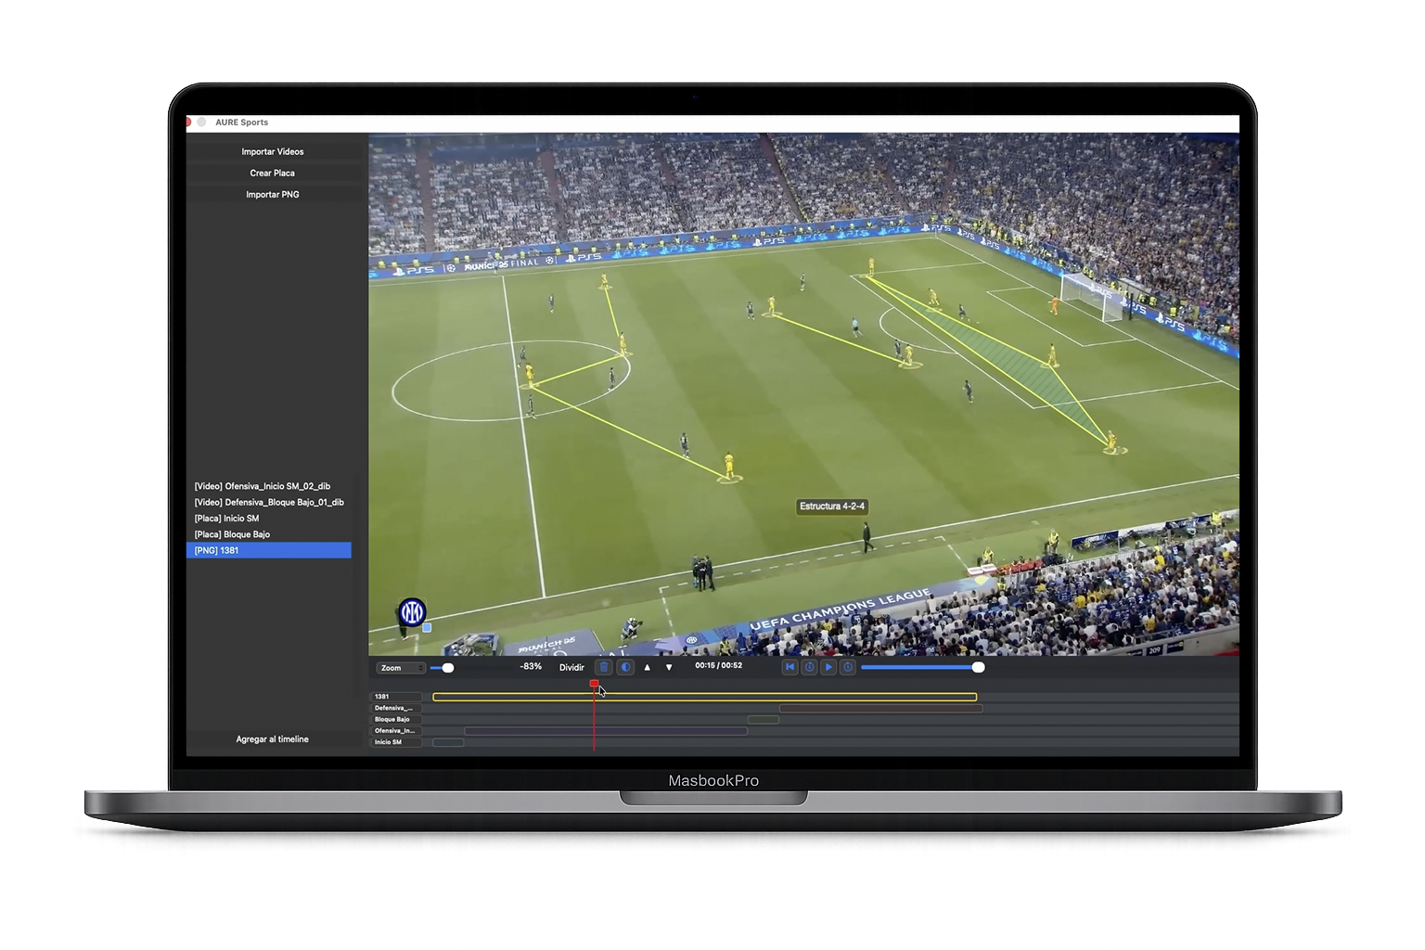The width and height of the screenshot is (1425, 950).
Task: Click the Importar PNG button
Action: pyautogui.click(x=272, y=194)
